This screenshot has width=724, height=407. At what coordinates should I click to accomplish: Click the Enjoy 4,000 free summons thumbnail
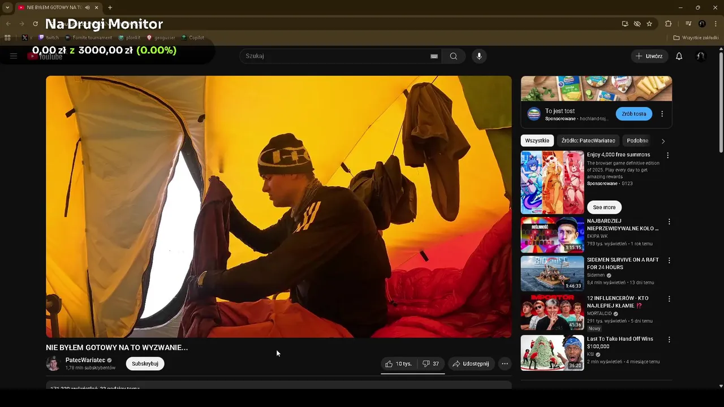552,182
